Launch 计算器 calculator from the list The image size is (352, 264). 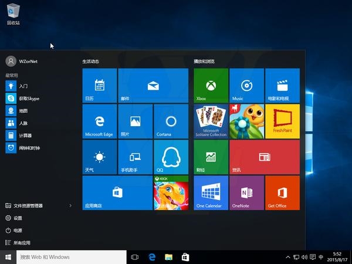click(x=39, y=136)
